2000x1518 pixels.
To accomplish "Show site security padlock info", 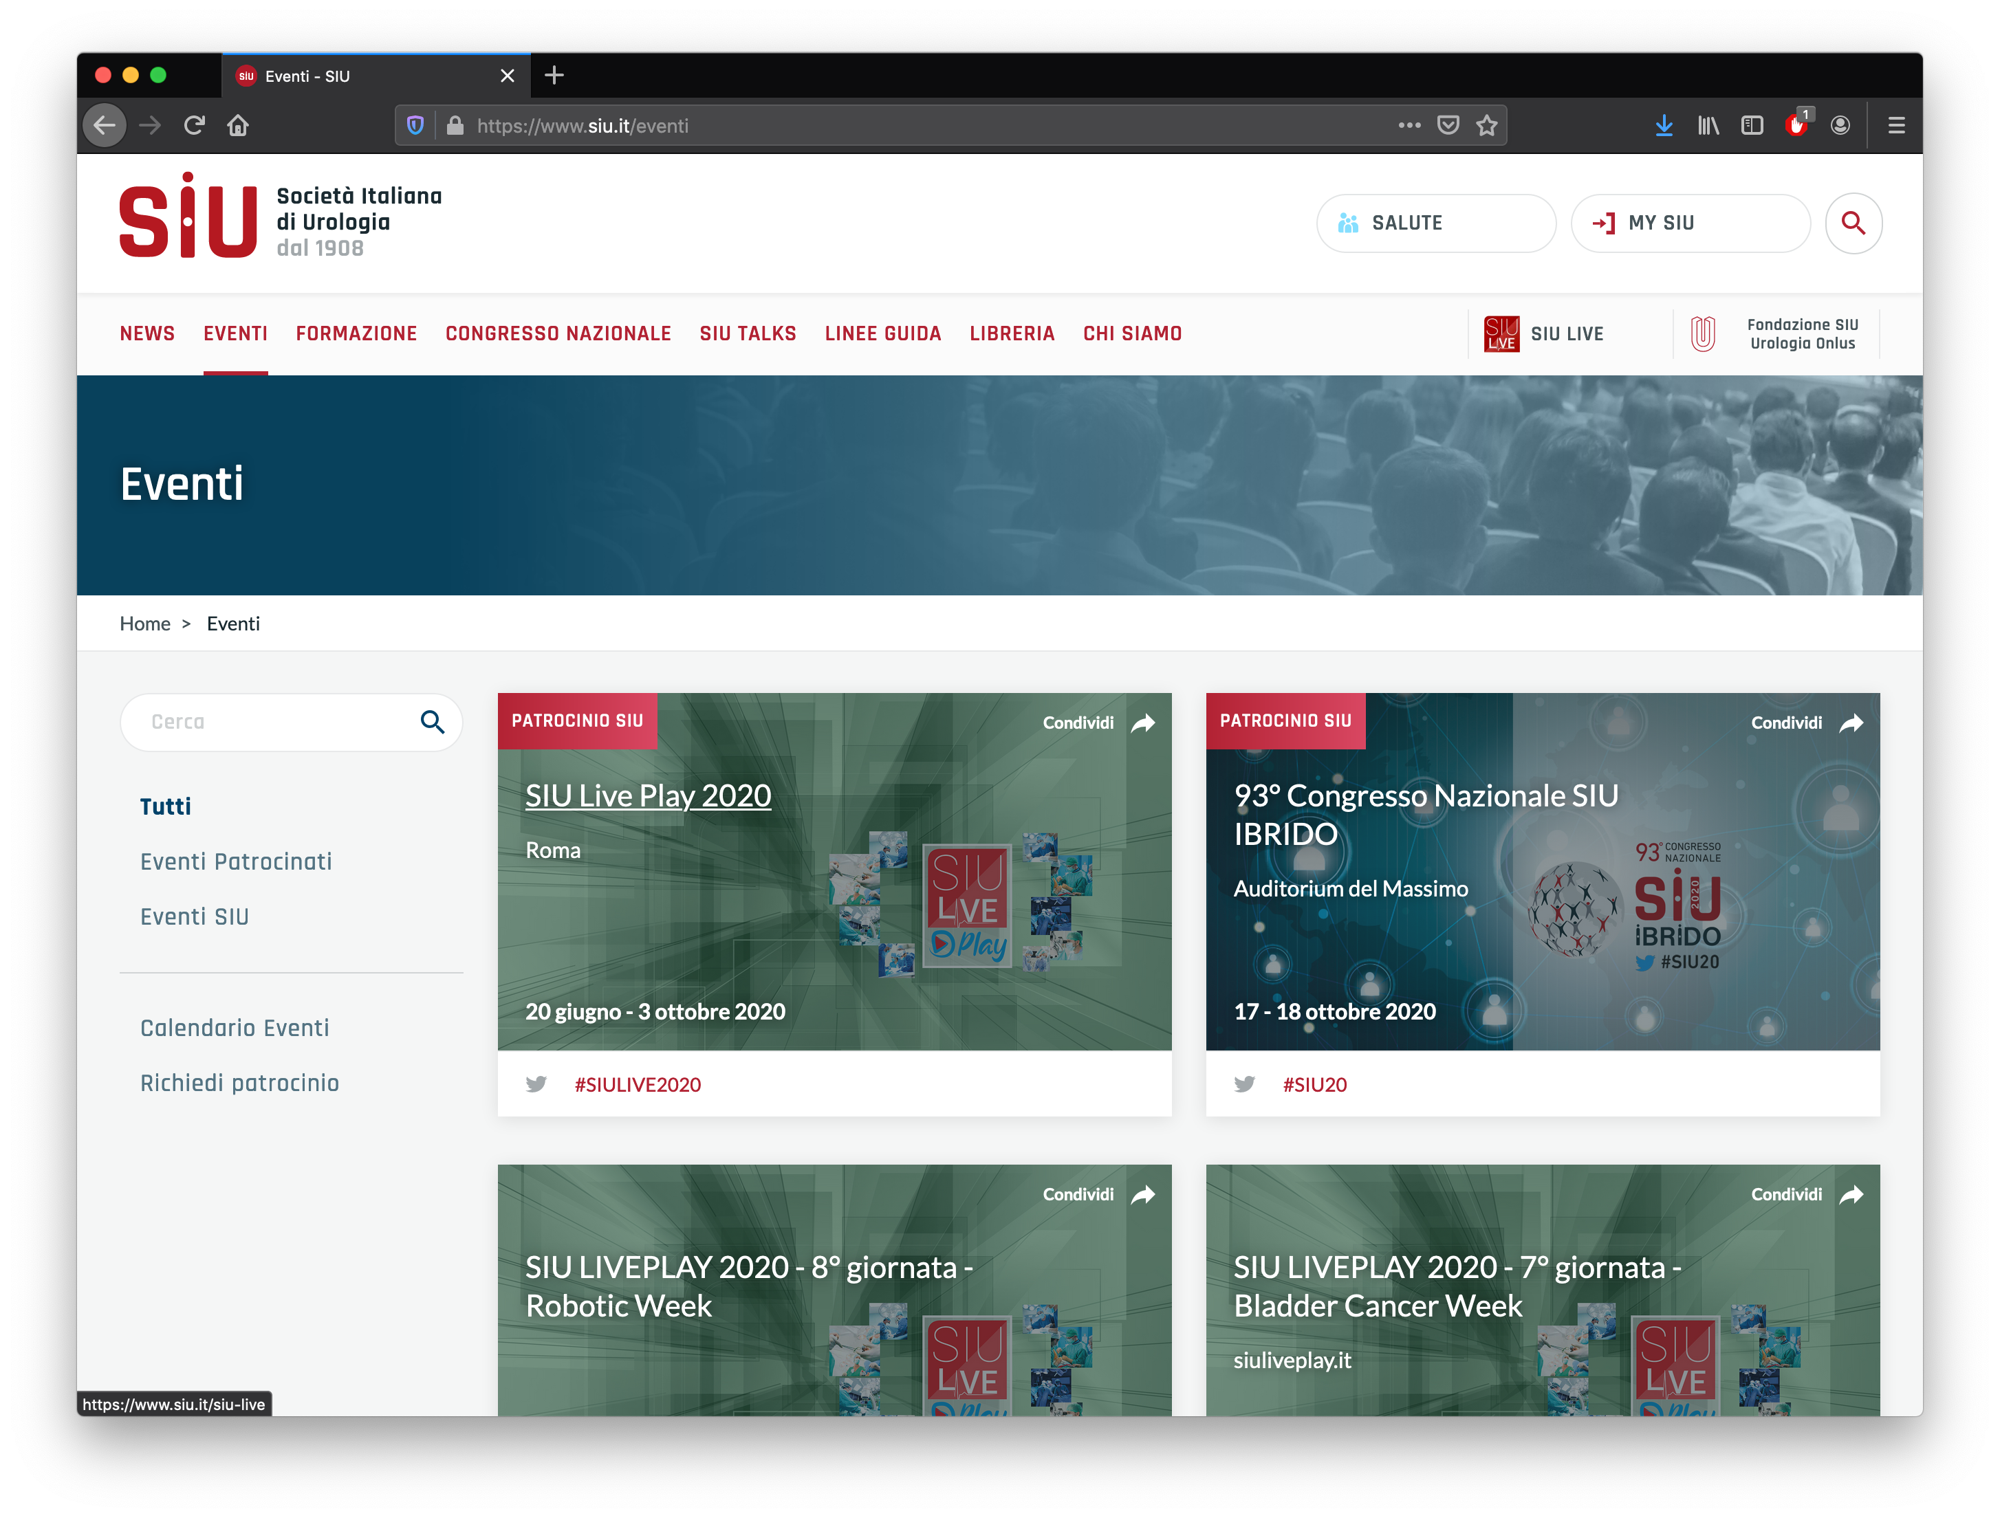I will pos(456,126).
